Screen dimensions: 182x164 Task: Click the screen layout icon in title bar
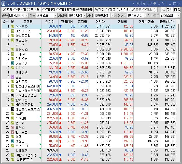145,3
